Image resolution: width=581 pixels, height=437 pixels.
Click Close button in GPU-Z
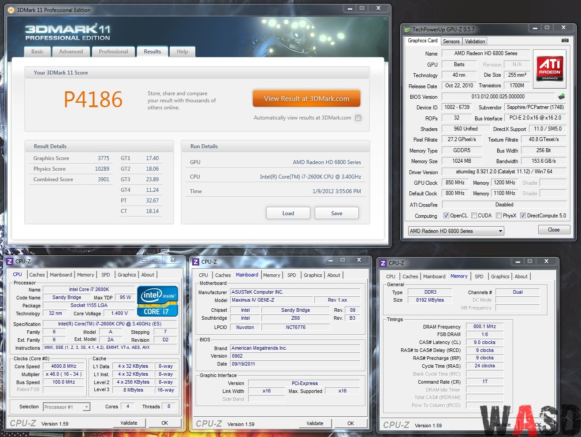pyautogui.click(x=554, y=230)
